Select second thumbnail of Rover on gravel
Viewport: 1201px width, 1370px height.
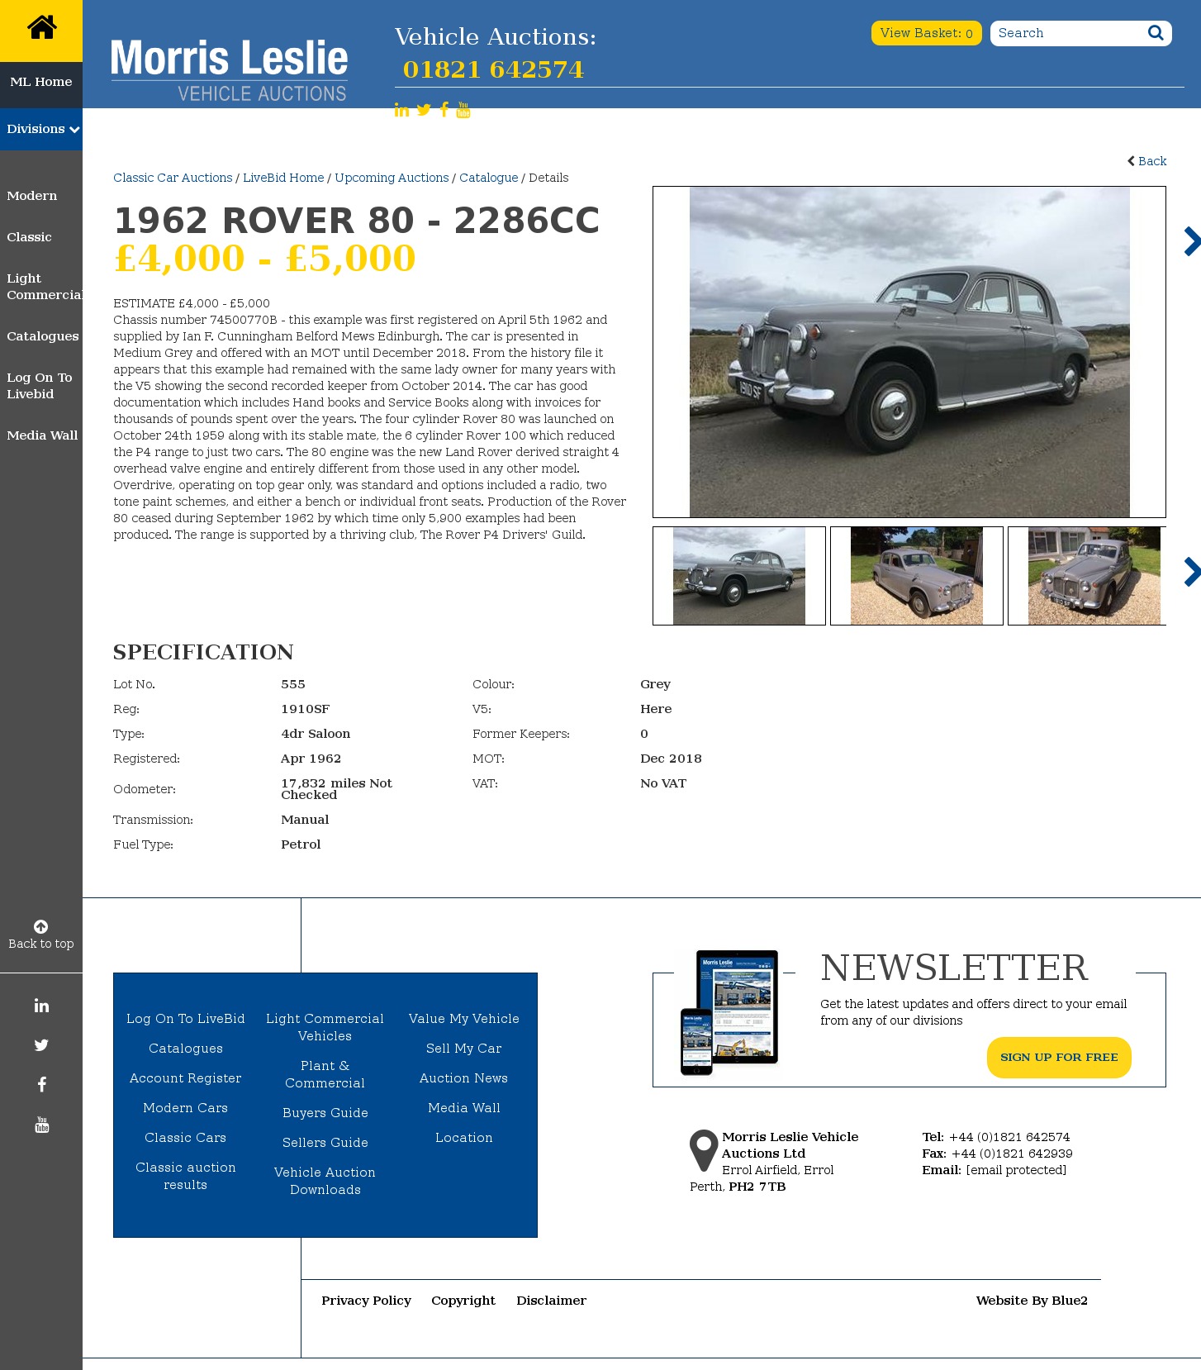pyautogui.click(x=917, y=576)
